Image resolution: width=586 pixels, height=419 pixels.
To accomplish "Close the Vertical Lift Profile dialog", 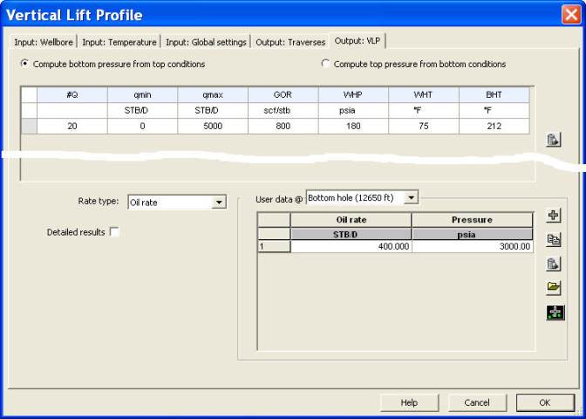I will (570, 15).
